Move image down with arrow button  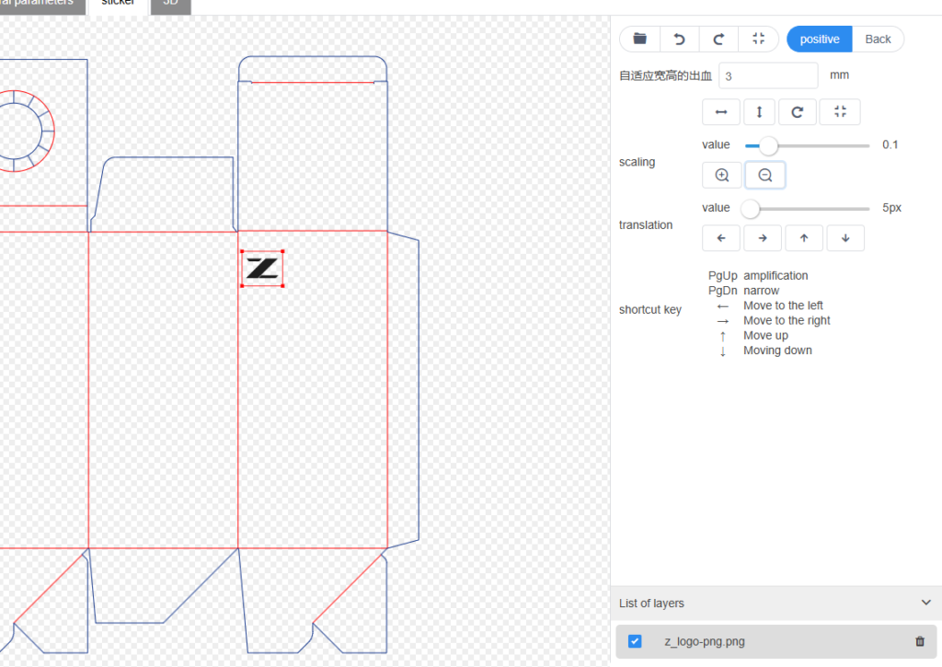(845, 238)
